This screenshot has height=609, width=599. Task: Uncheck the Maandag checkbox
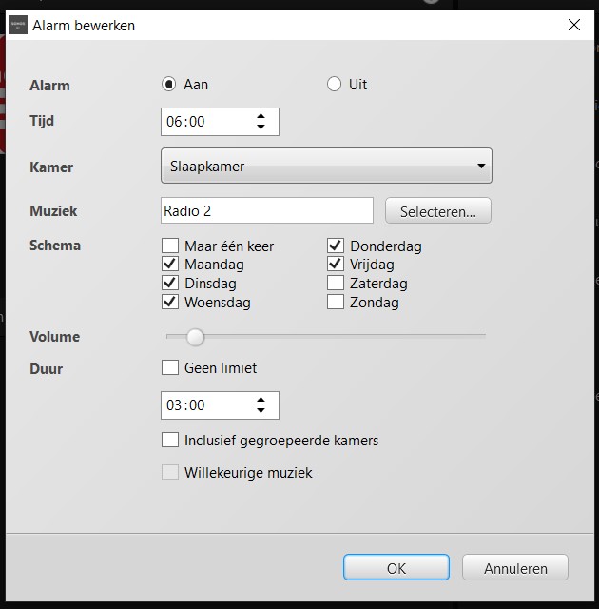point(170,265)
